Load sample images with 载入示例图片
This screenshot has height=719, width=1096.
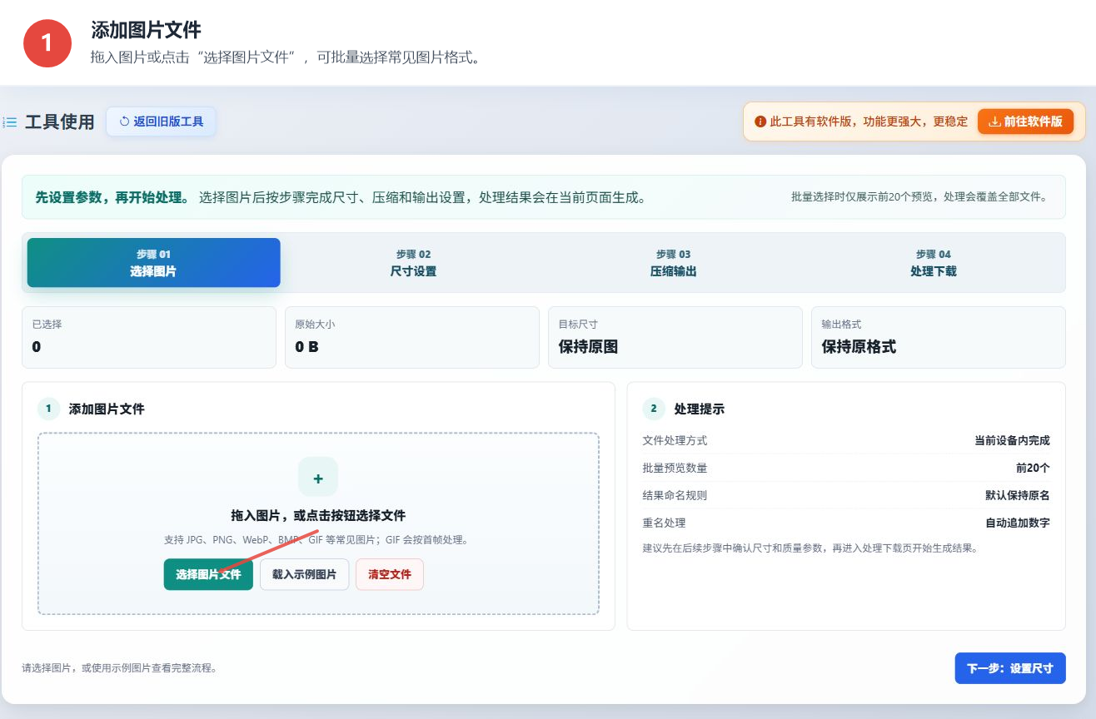[304, 574]
